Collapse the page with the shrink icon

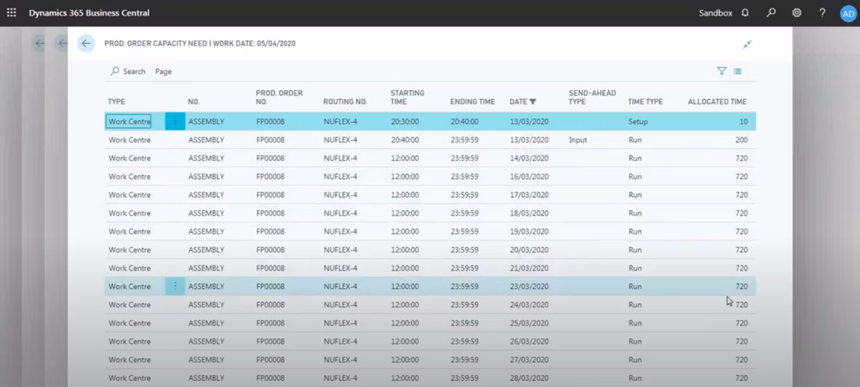click(x=747, y=44)
